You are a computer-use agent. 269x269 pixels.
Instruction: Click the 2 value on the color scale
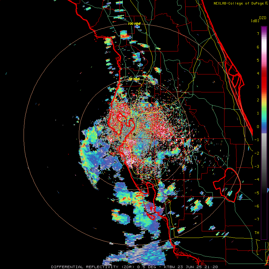[258, 100]
